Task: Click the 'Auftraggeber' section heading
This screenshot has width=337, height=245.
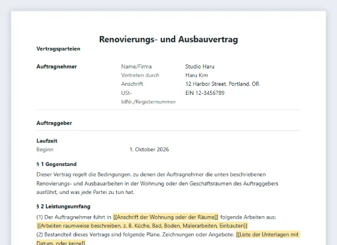Action: (54, 123)
